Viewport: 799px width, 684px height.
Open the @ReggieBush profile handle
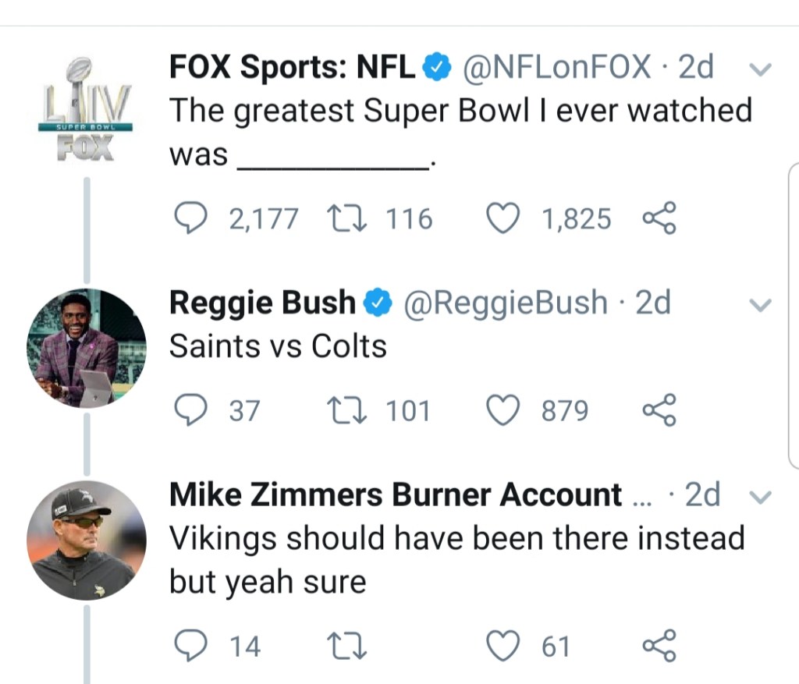click(x=505, y=303)
